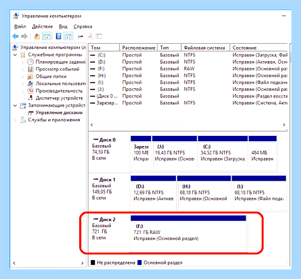Screen dimensions: 301x279
Task: Select the Зарезер... volume list row
Action: tap(188, 103)
